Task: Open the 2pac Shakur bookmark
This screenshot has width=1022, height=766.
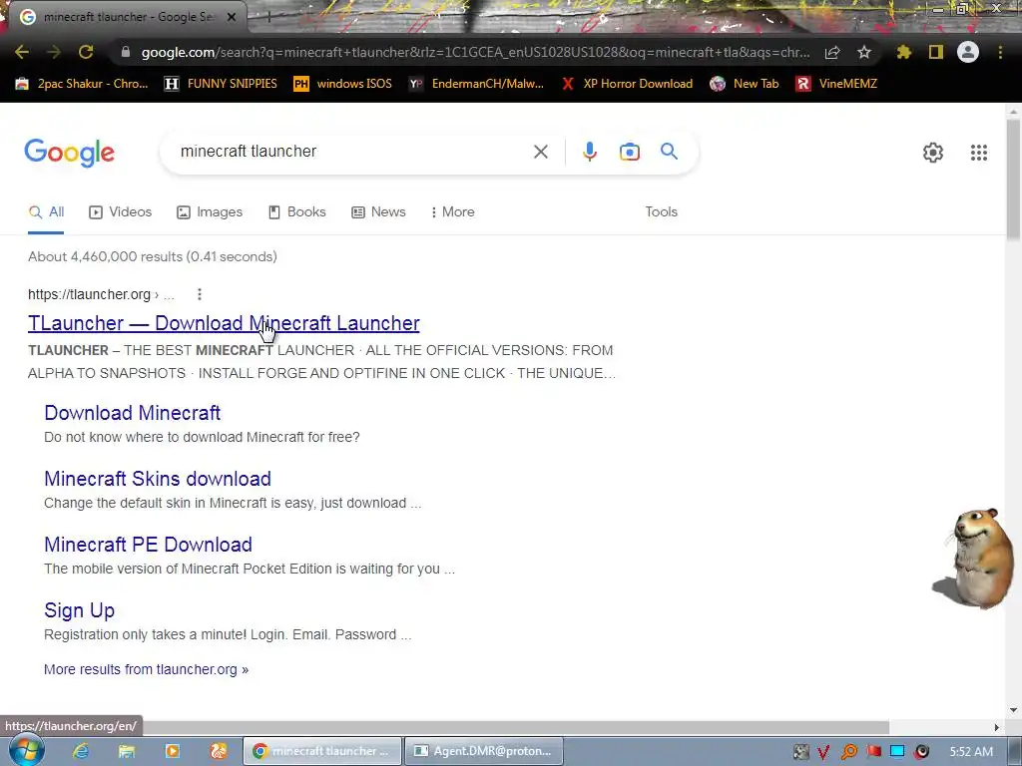Action: click(x=82, y=84)
